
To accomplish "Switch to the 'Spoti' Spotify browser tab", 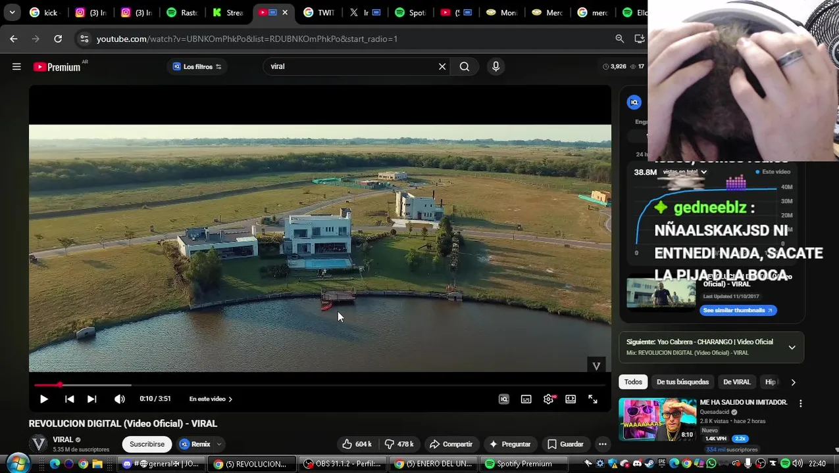I will click(x=411, y=12).
